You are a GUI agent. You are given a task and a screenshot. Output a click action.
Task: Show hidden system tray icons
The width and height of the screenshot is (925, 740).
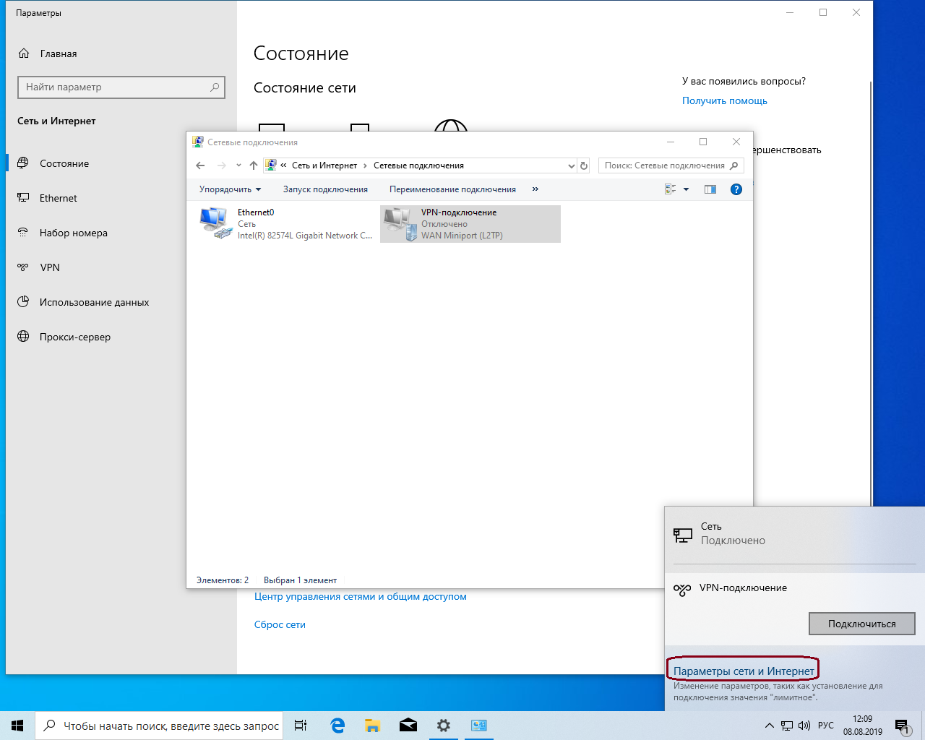[x=770, y=726]
